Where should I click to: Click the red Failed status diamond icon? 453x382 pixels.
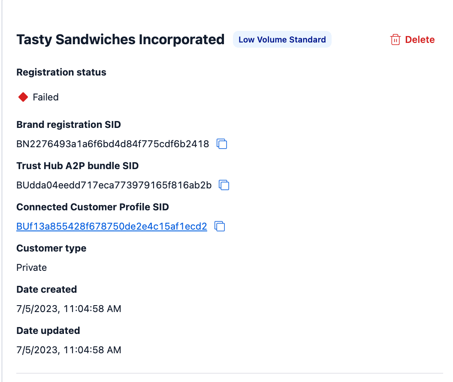[x=23, y=97]
